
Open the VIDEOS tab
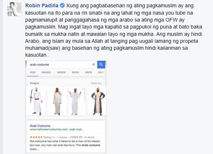click(61, 72)
